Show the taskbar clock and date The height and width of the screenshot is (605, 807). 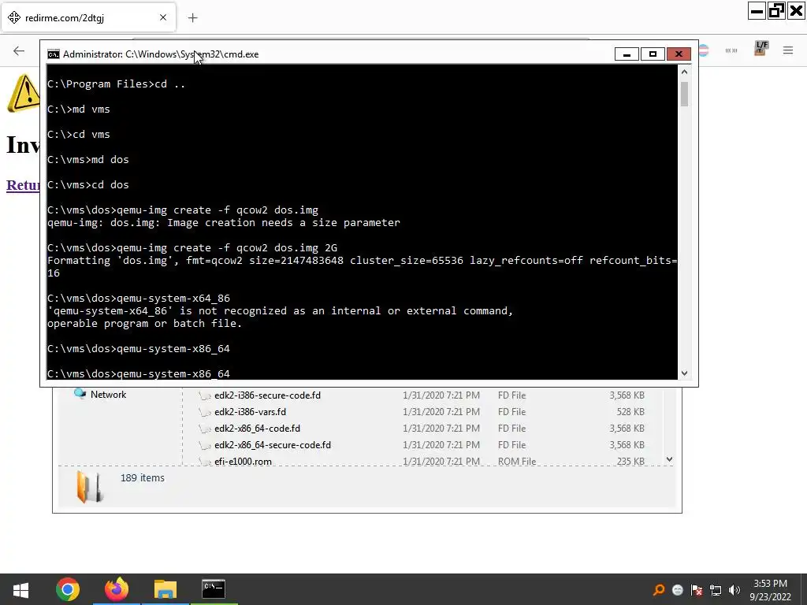tap(771, 590)
